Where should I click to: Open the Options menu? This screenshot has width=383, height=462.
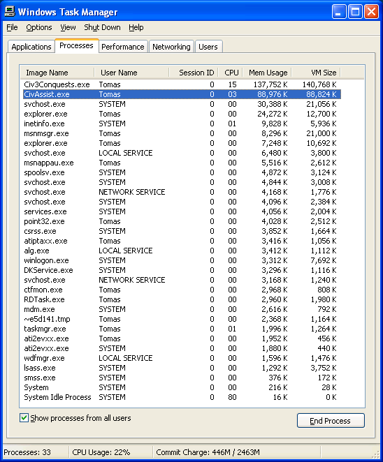tap(39, 27)
